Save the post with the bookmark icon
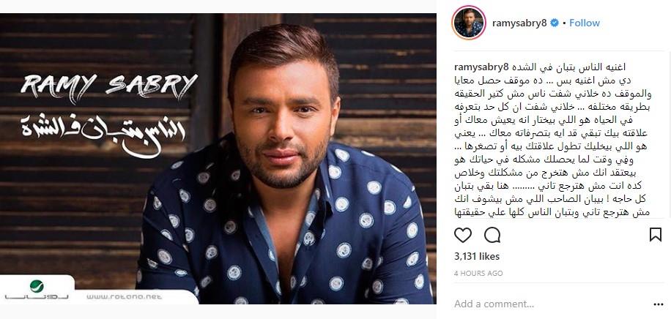The image size is (671, 319). point(655,235)
